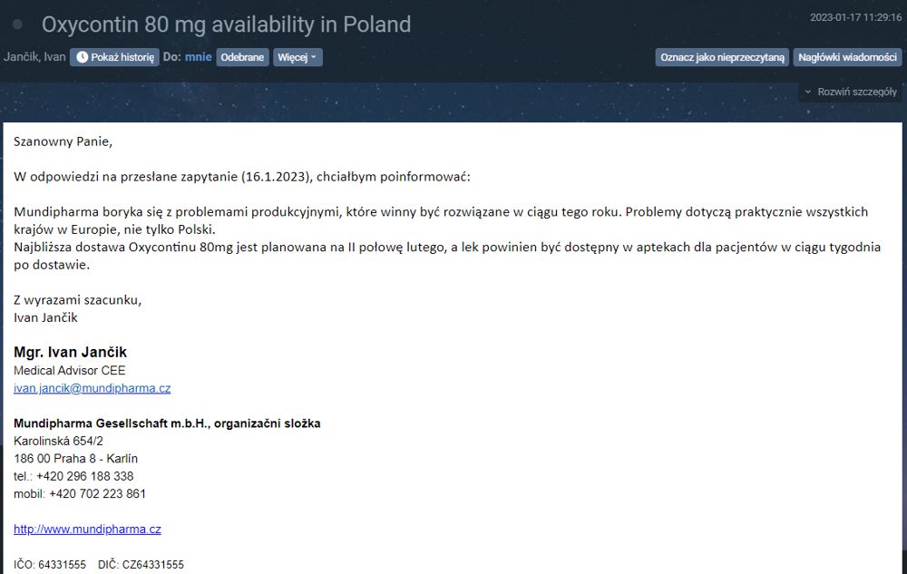Click the mobile number +420 702 223 861

[x=97, y=493]
